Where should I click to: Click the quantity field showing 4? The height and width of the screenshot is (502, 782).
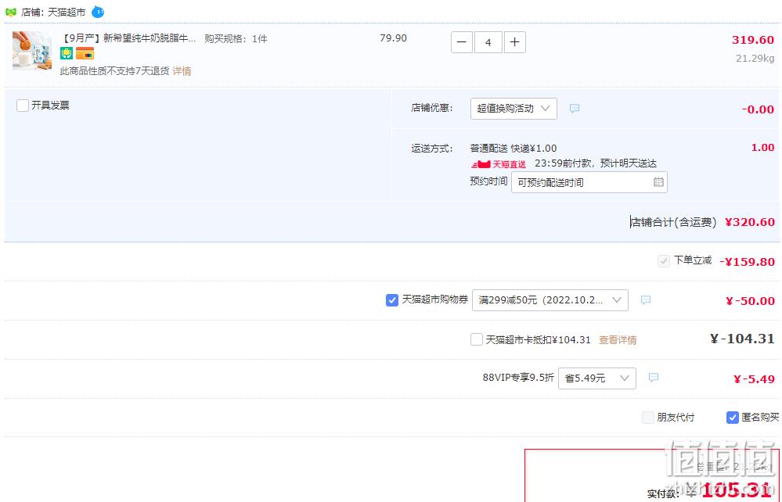pyautogui.click(x=488, y=42)
